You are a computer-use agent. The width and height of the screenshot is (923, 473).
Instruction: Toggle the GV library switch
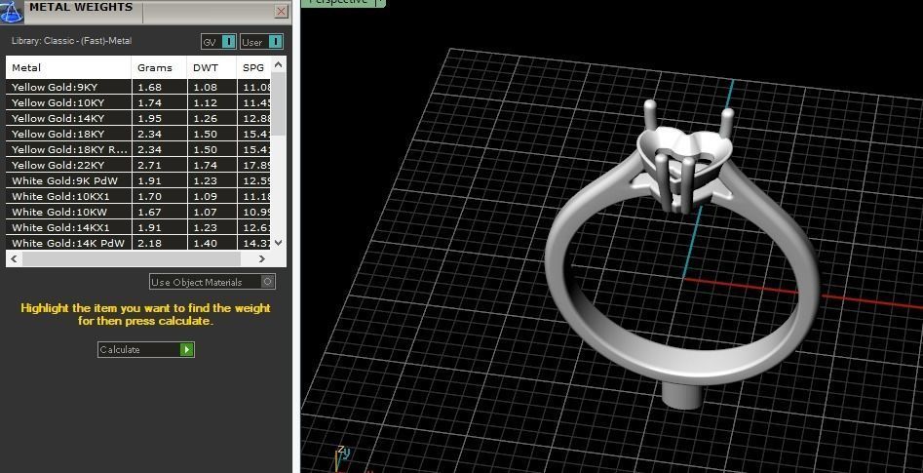[219, 42]
